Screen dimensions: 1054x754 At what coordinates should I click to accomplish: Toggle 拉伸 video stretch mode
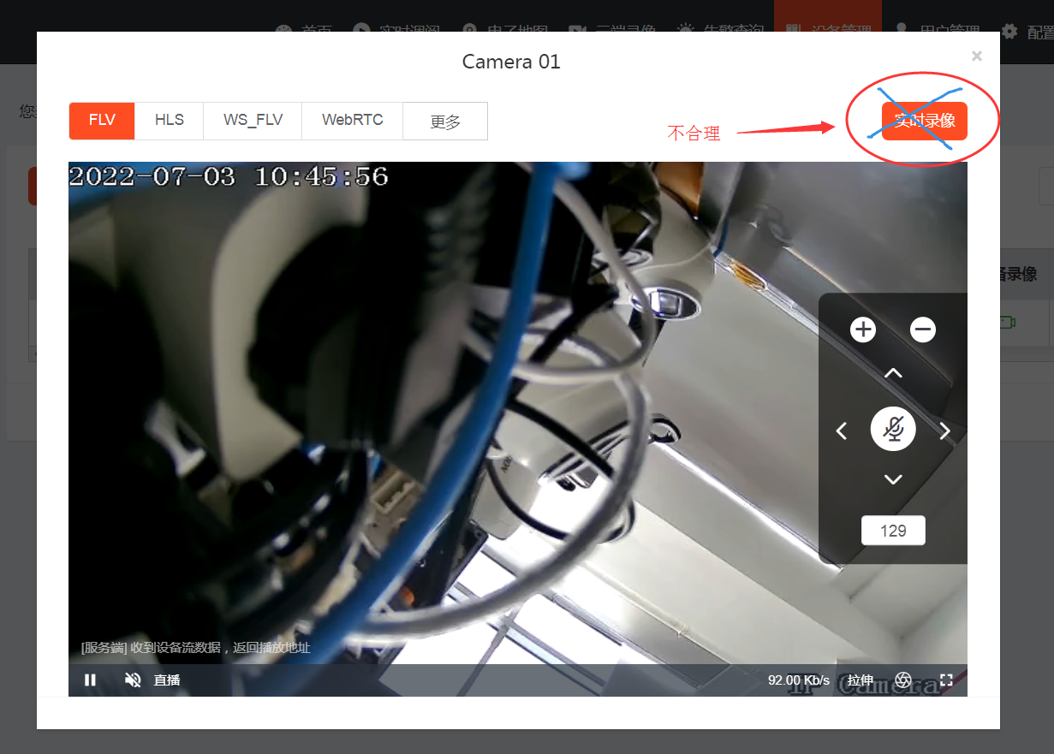(x=859, y=680)
